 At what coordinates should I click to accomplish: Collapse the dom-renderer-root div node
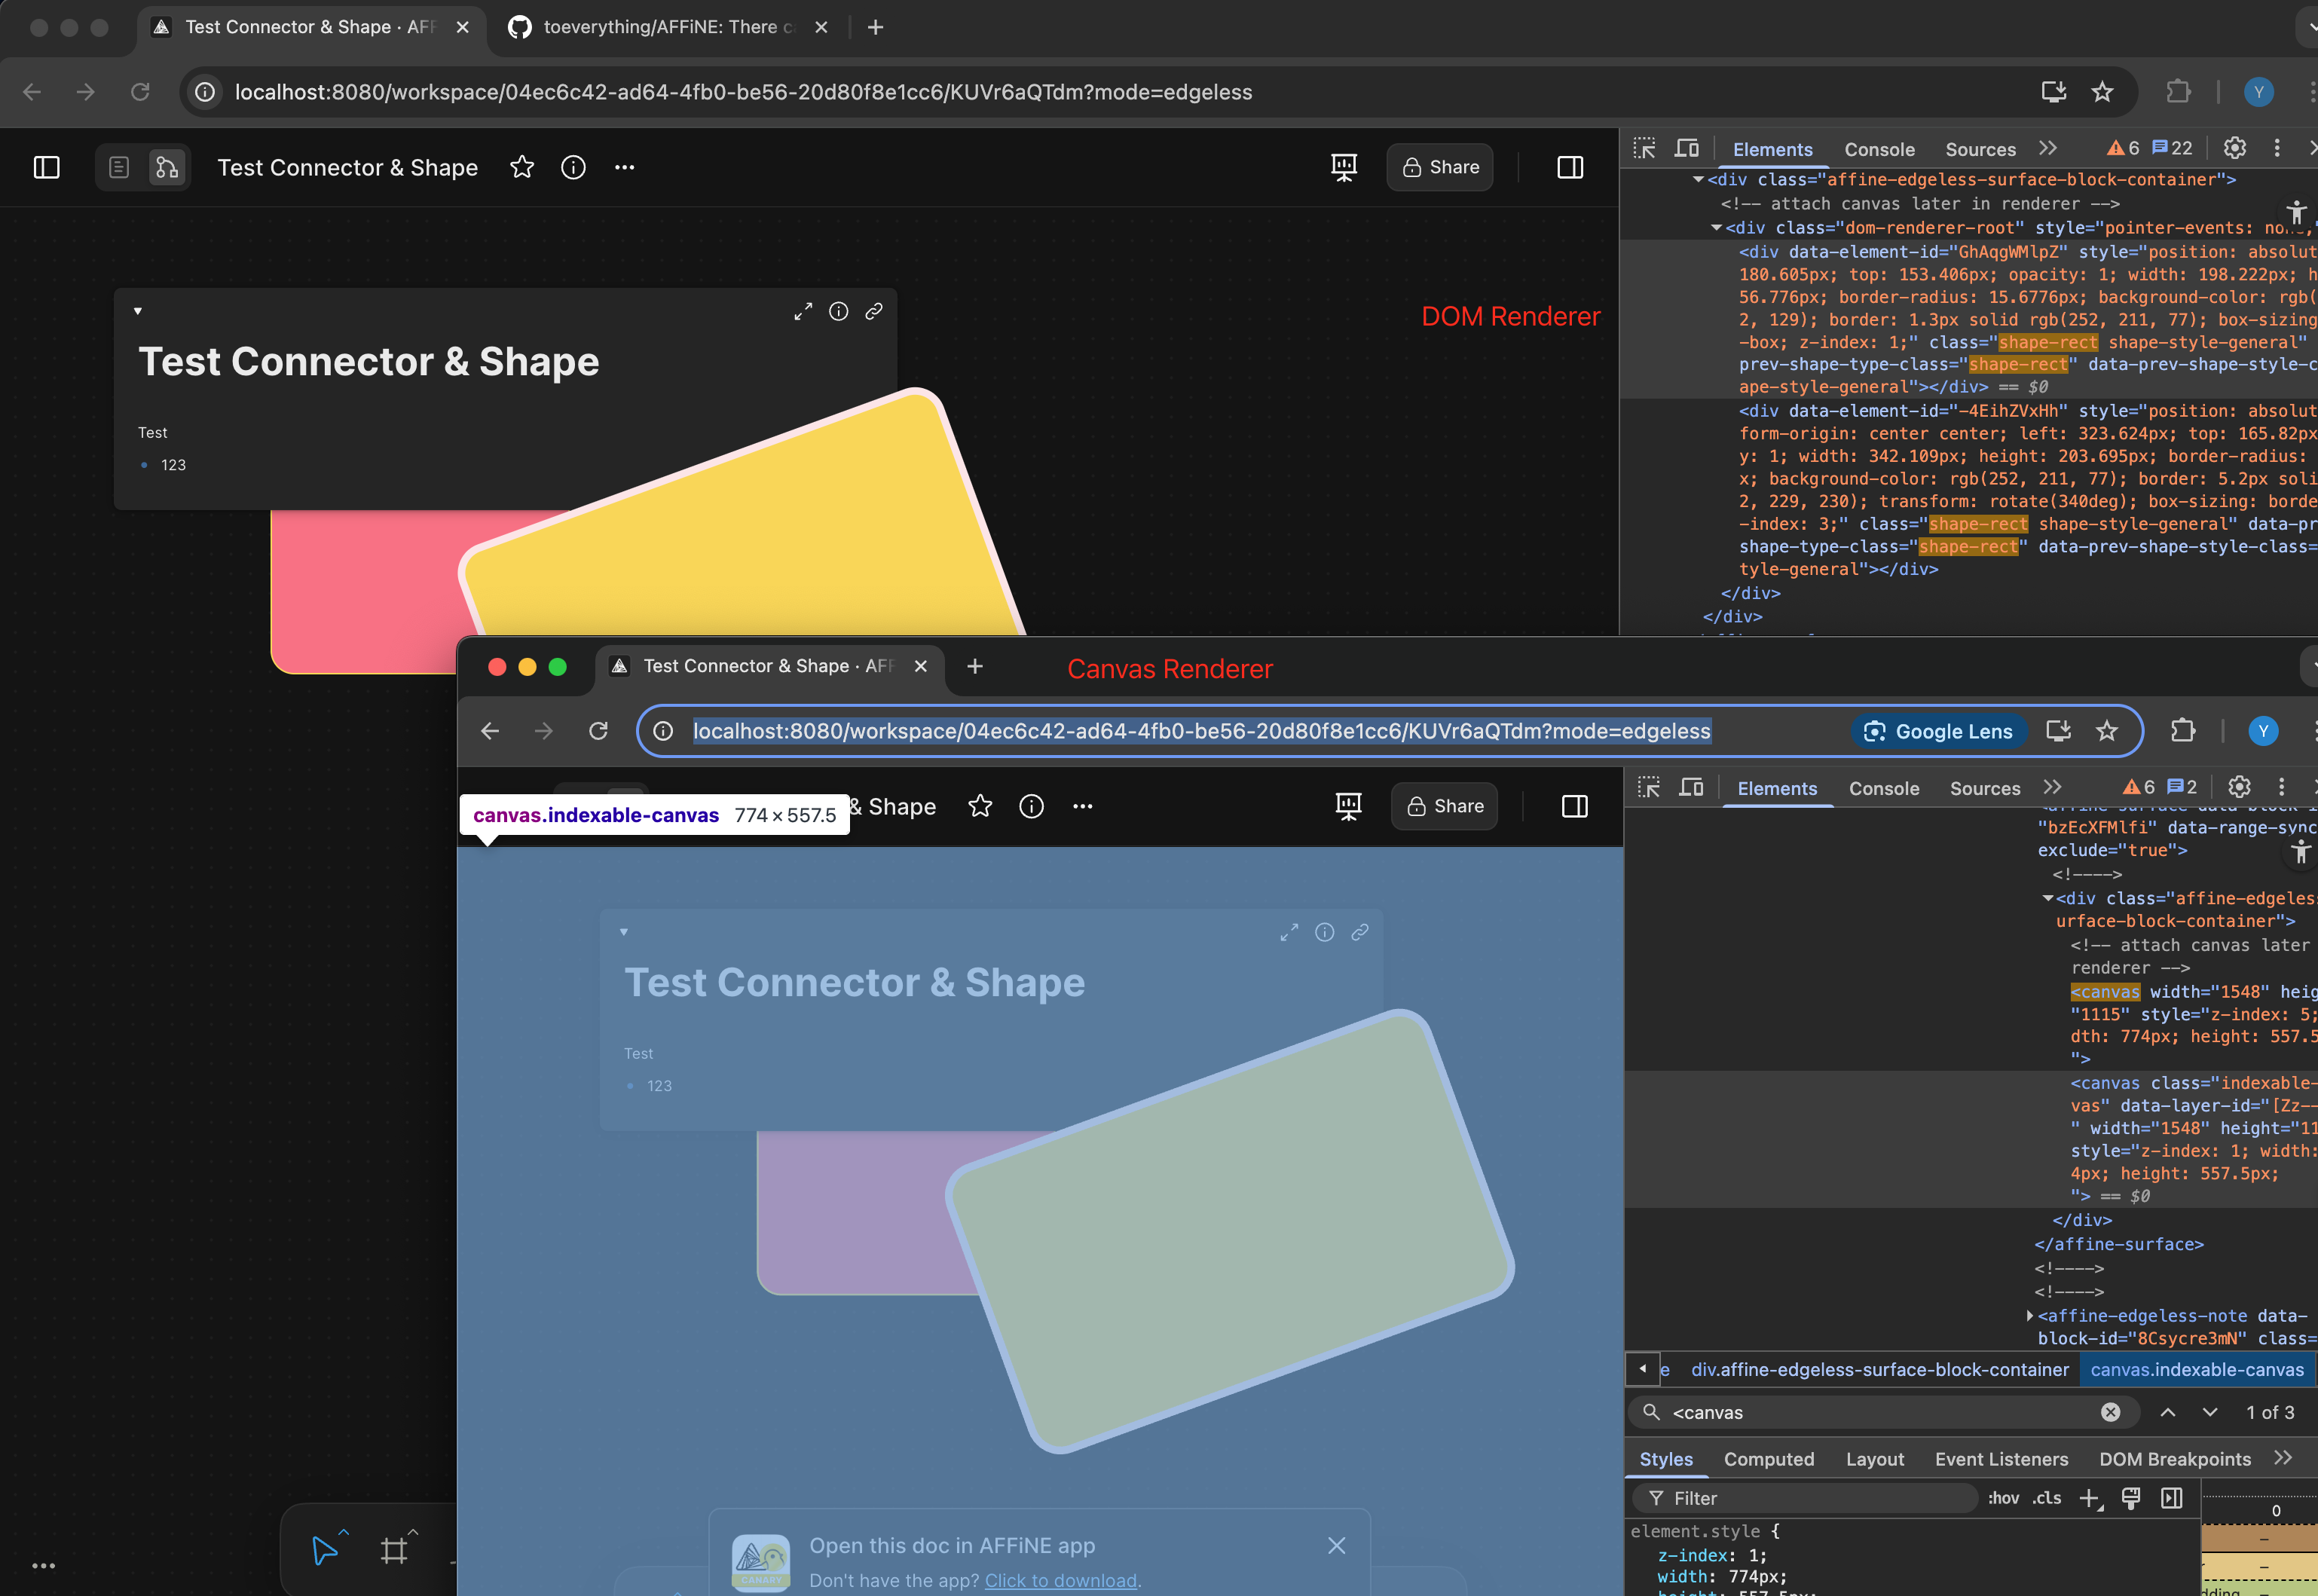click(1716, 228)
